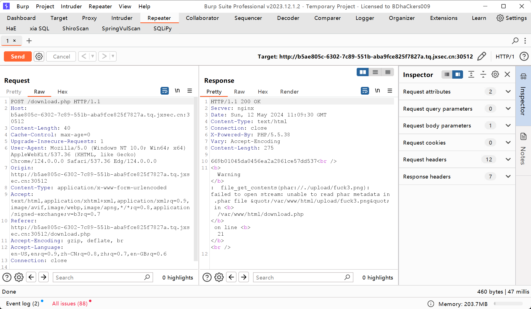
Task: Switch response view to Render tab
Action: pyautogui.click(x=289, y=92)
